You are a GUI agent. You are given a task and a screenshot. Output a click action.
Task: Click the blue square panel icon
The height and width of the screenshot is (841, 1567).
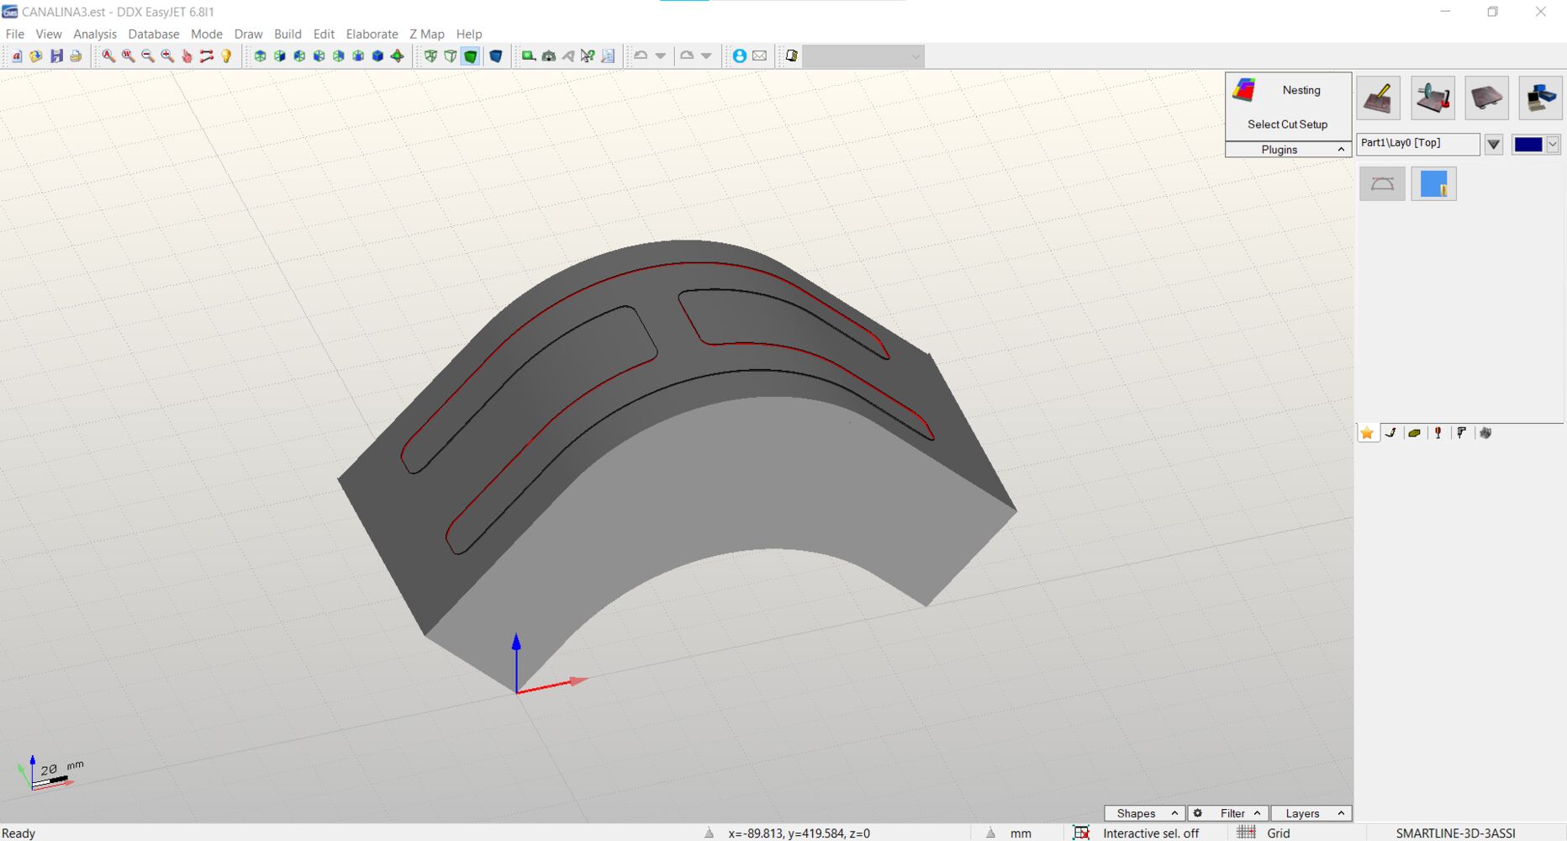coord(1433,183)
